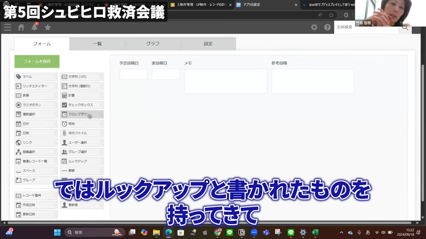Add page to favorites with browser star
426x239 pixels.
[331, 15]
